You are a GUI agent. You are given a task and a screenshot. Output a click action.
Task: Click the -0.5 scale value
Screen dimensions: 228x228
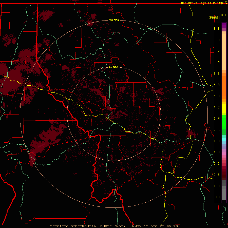(x=216, y=175)
